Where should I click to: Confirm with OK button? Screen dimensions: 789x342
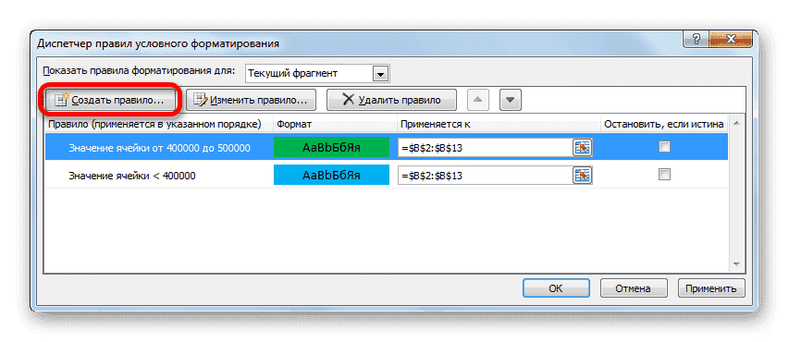(556, 288)
